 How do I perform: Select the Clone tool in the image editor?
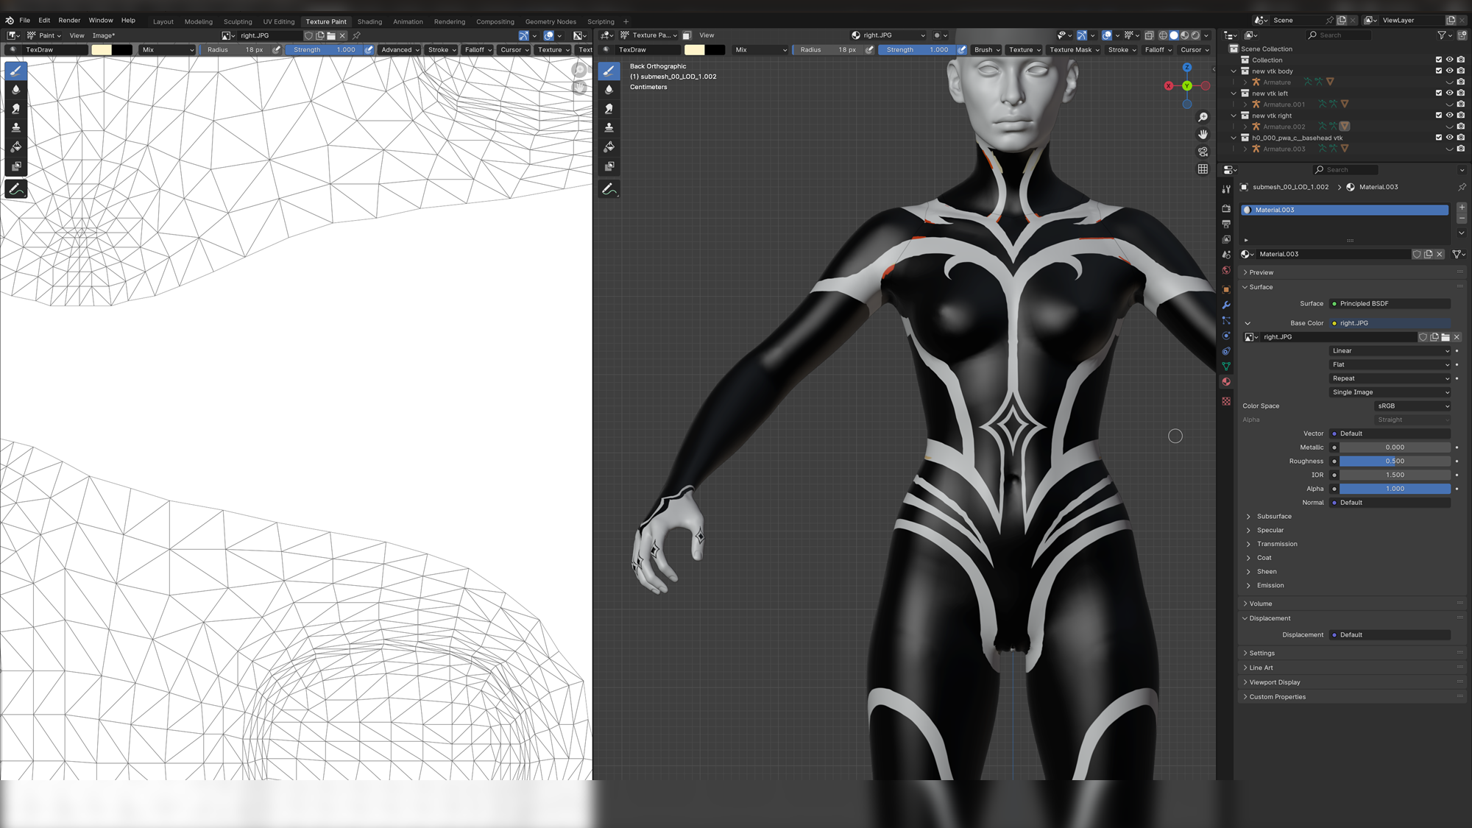click(15, 128)
